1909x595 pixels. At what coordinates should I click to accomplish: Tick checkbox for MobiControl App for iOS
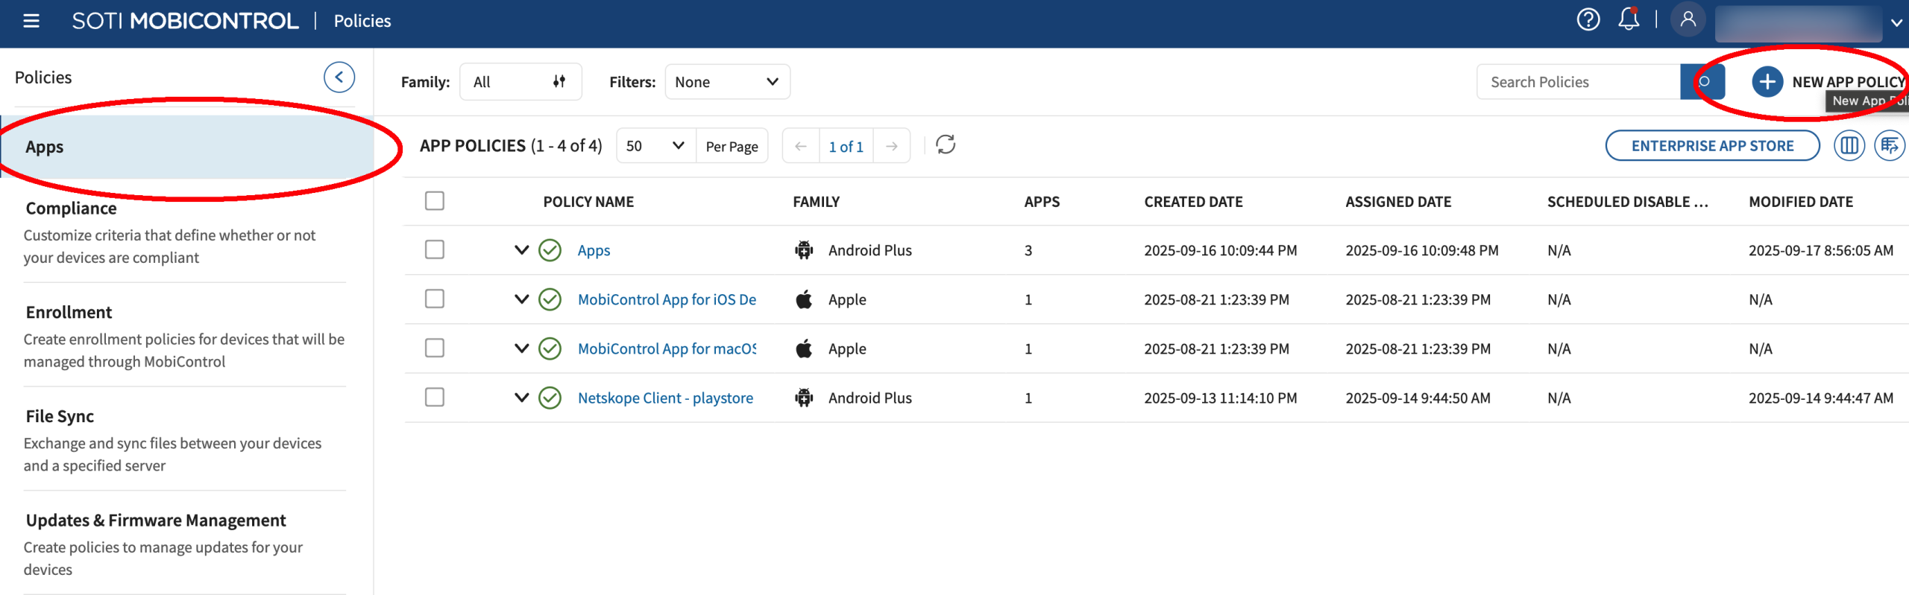435,299
